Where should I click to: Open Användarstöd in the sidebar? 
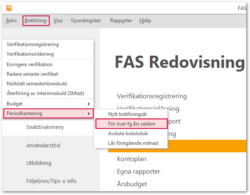tap(43, 146)
